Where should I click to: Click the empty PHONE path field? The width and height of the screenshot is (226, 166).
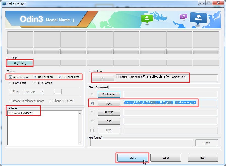click(170, 112)
